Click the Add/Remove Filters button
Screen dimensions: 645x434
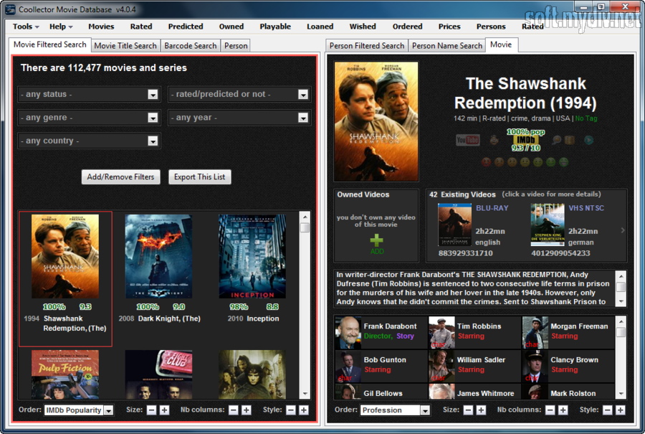pyautogui.click(x=120, y=177)
